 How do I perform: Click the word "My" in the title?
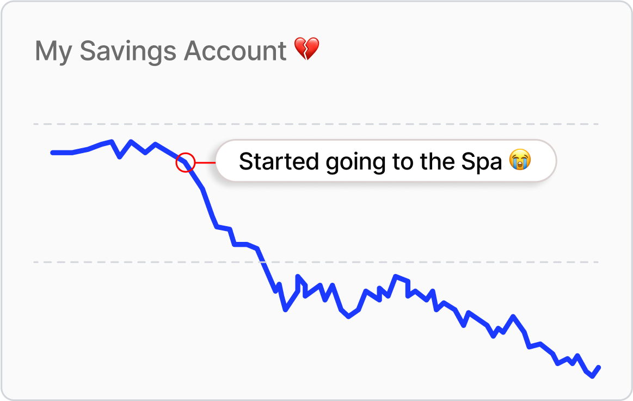tap(52, 52)
